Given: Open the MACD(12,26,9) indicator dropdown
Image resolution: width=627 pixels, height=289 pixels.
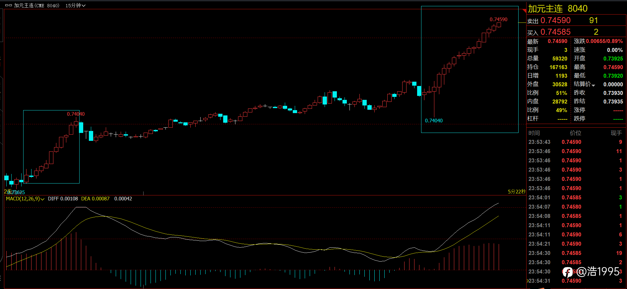Looking at the screenshot, I should point(25,199).
